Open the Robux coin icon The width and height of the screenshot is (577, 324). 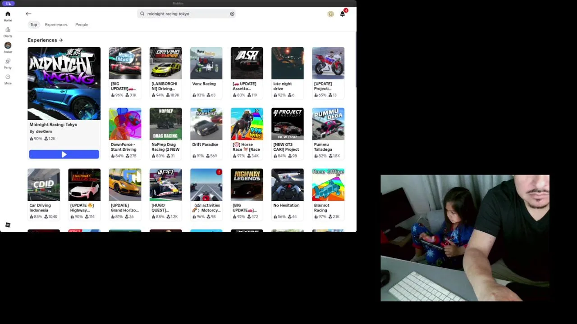(x=330, y=14)
